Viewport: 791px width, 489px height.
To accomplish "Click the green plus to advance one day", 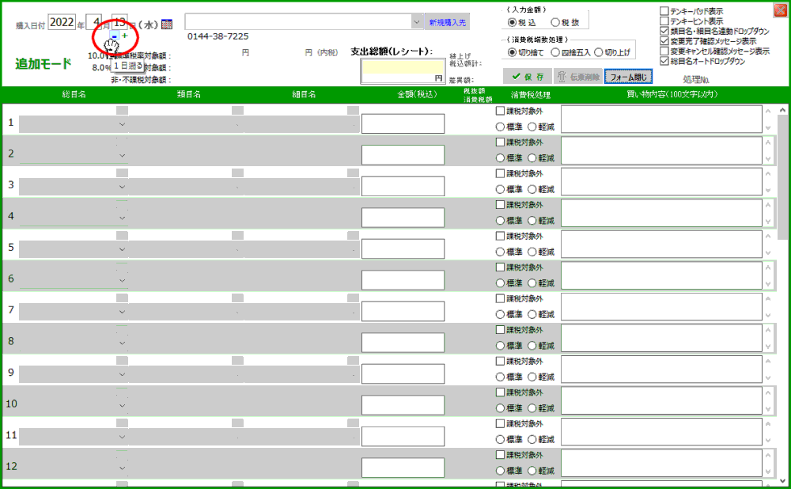I will (x=124, y=36).
